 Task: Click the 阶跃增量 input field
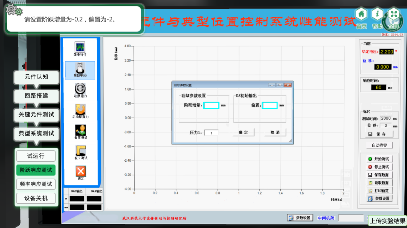coord(212,105)
